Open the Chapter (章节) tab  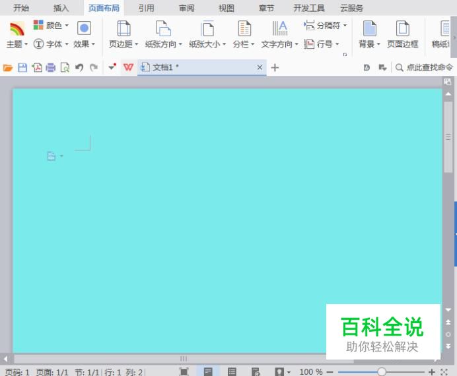coord(266,8)
